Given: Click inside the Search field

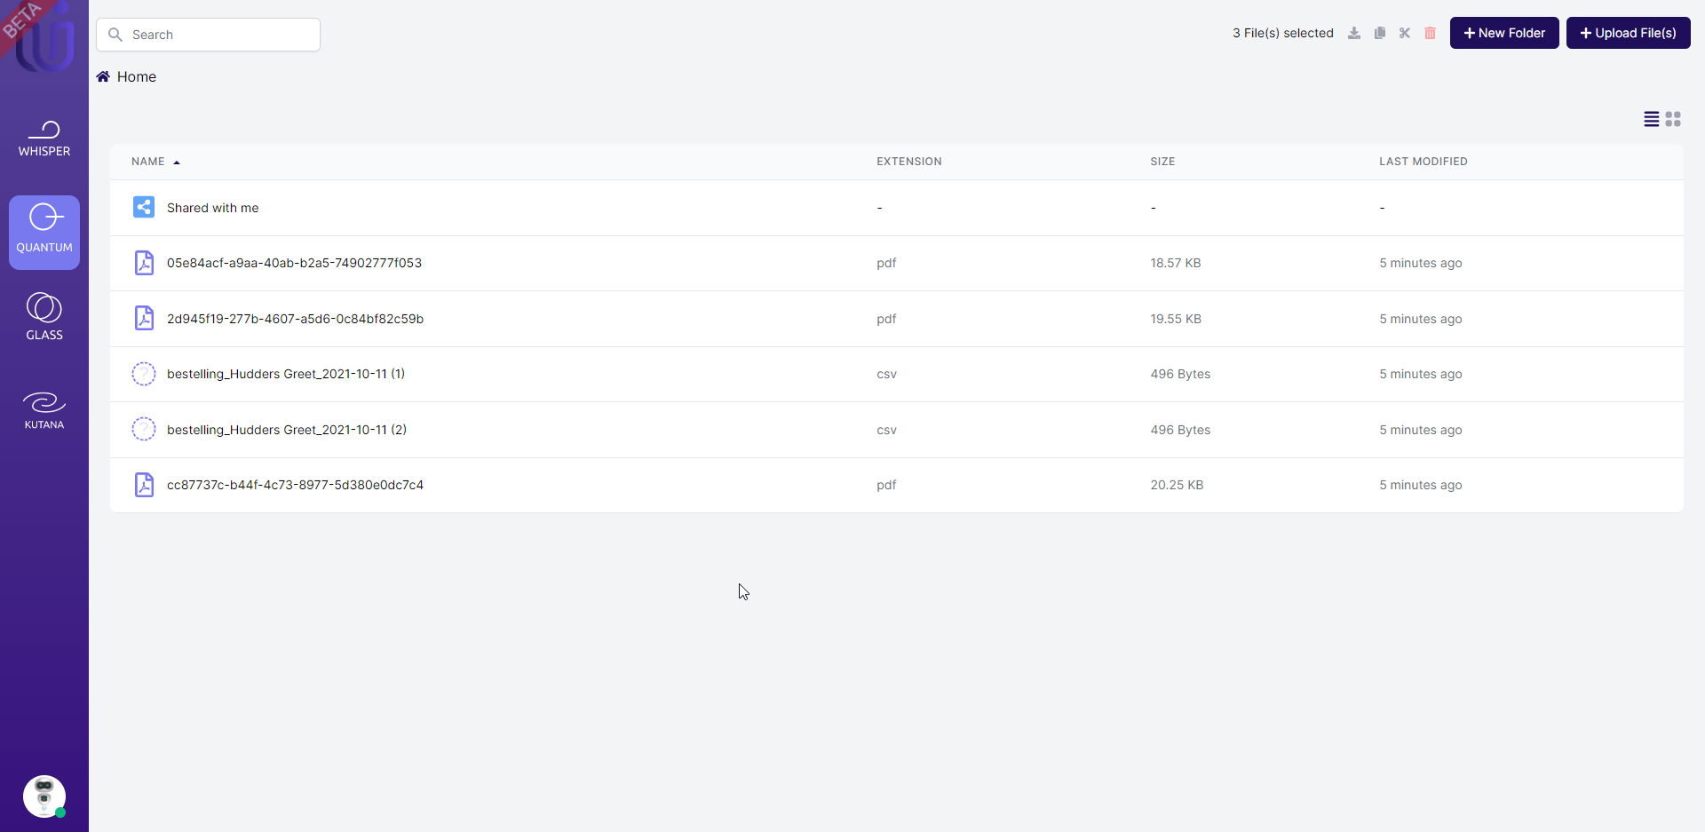Looking at the screenshot, I should pos(208,35).
